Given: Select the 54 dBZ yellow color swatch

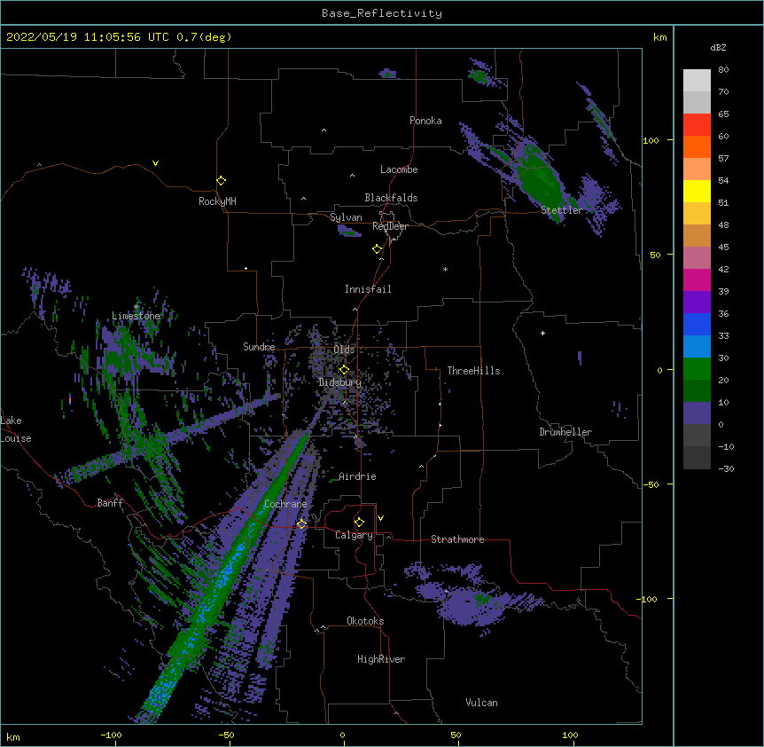Looking at the screenshot, I should 697,191.
